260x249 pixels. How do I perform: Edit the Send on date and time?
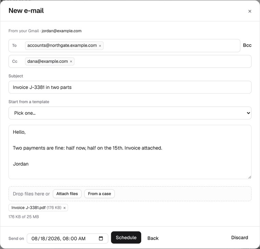point(67,238)
